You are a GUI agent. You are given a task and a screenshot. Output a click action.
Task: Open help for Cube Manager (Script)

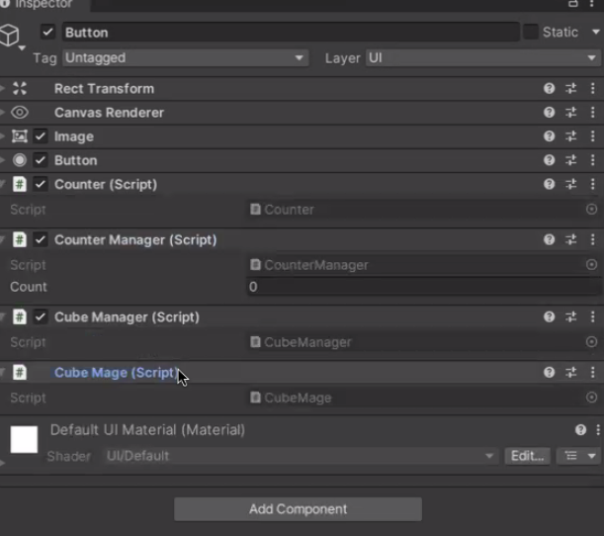click(549, 316)
